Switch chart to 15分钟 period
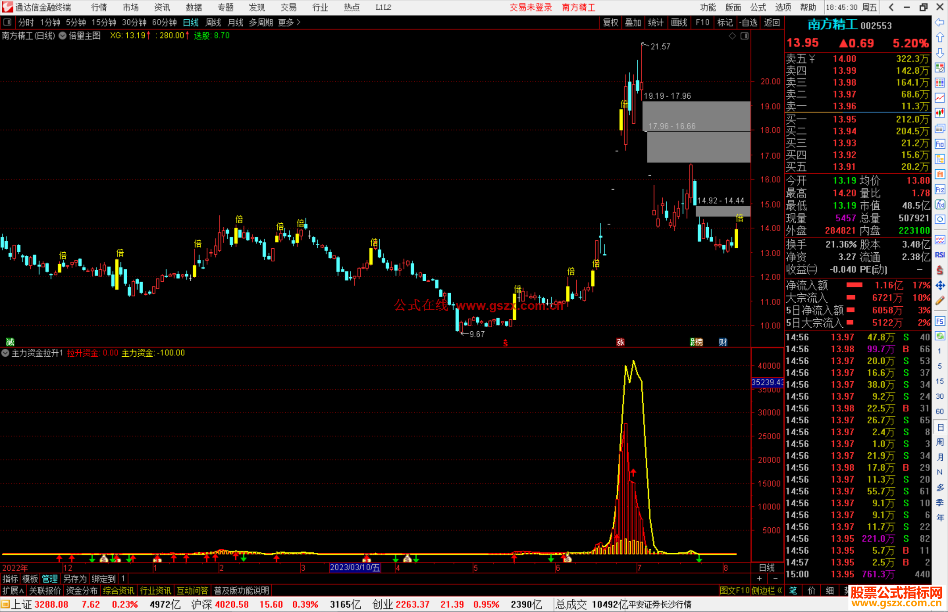 pyautogui.click(x=104, y=22)
